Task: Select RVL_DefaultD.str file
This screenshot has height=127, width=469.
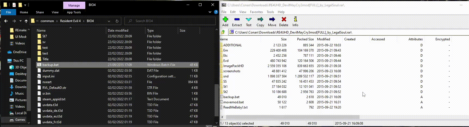Action: click(x=117, y=88)
